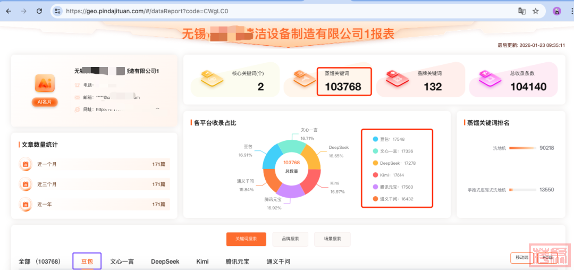Viewport: 574px width, 270px height.
Task: Click the orange AI logo icon
Action: 45,83
